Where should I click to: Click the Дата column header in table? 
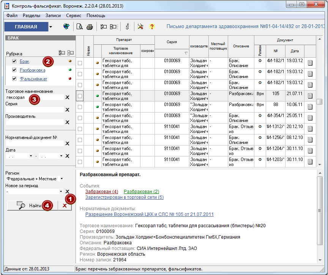[x=295, y=51]
